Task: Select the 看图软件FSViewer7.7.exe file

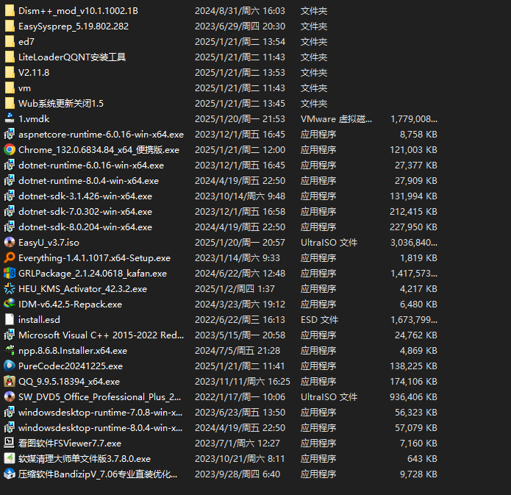Action: tap(70, 443)
